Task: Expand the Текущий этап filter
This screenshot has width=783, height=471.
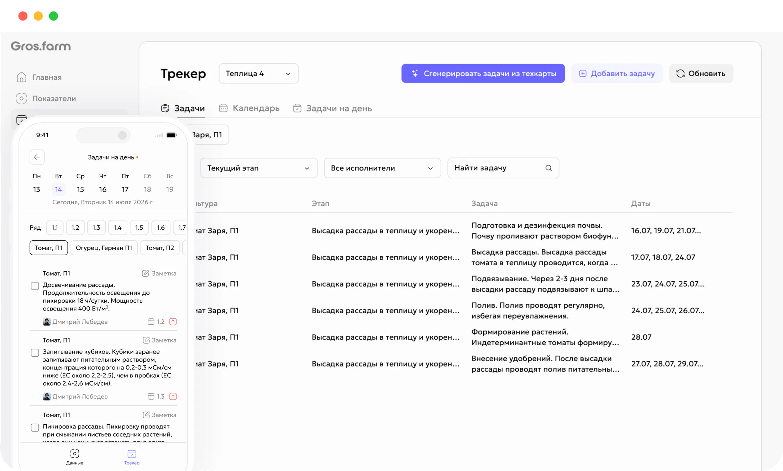Action: pyautogui.click(x=259, y=168)
